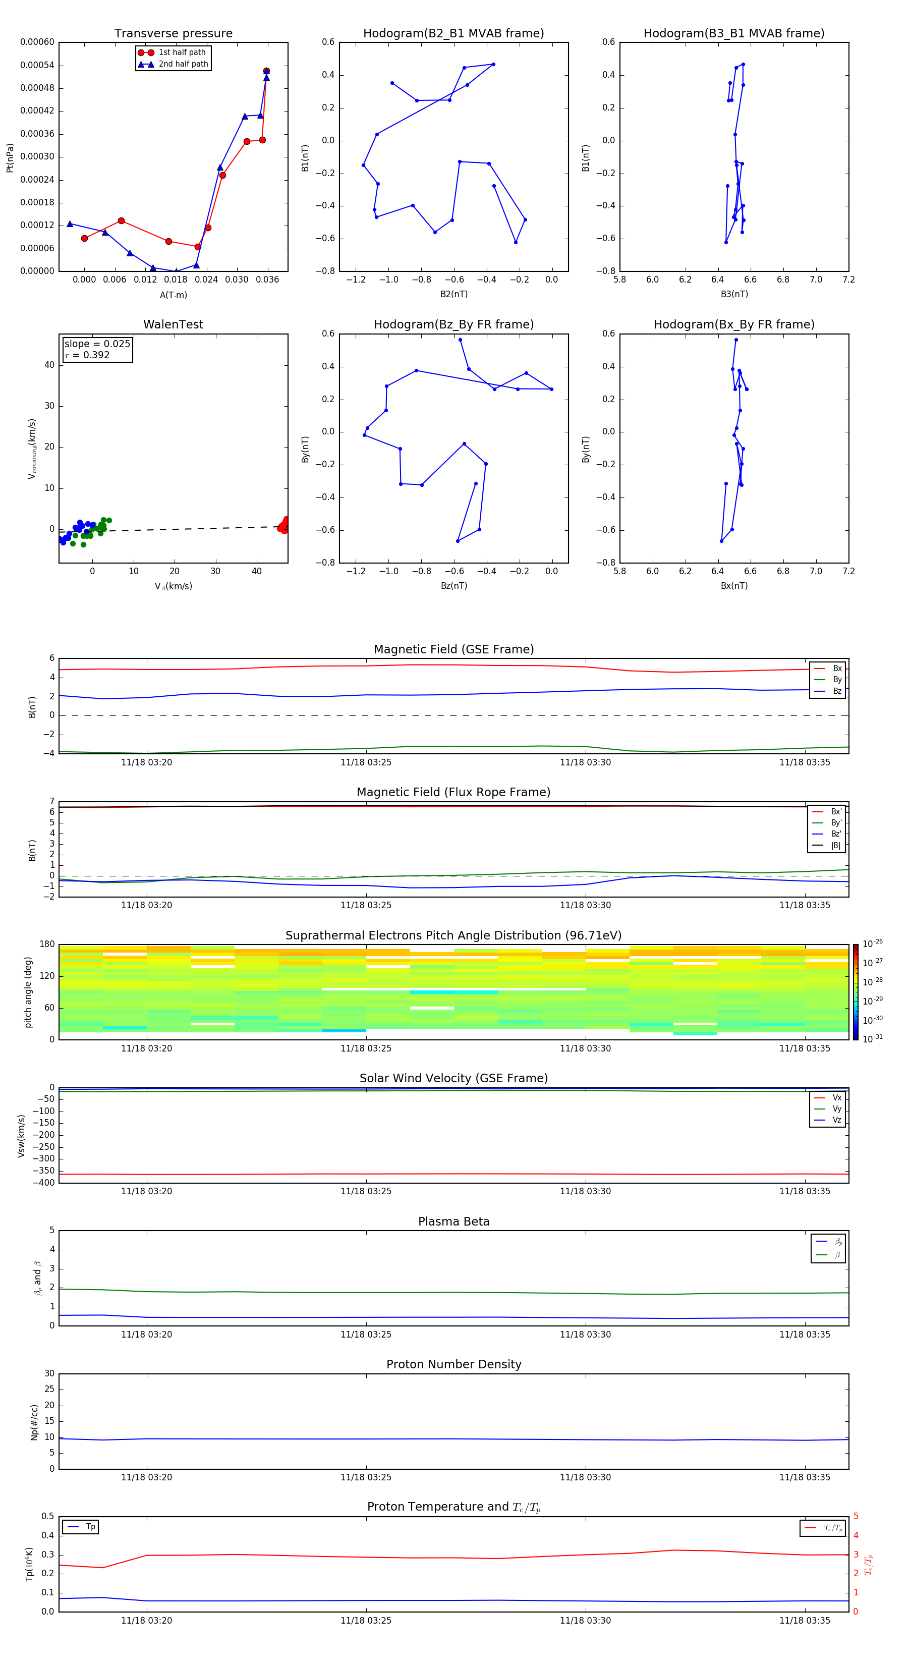Click the 'Transverse pressure' plot title
This screenshot has width=908, height=1665.
tap(173, 34)
